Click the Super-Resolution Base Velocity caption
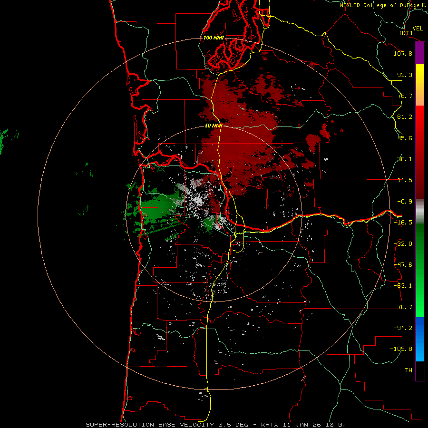Screen dimensions: 428x428 pos(216,425)
